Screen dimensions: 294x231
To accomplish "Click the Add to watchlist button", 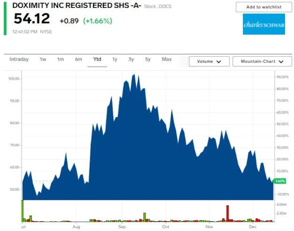I will 264,7.
